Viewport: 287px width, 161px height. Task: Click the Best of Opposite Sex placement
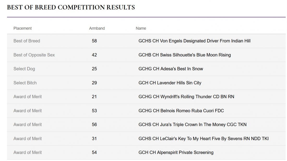coord(34,55)
